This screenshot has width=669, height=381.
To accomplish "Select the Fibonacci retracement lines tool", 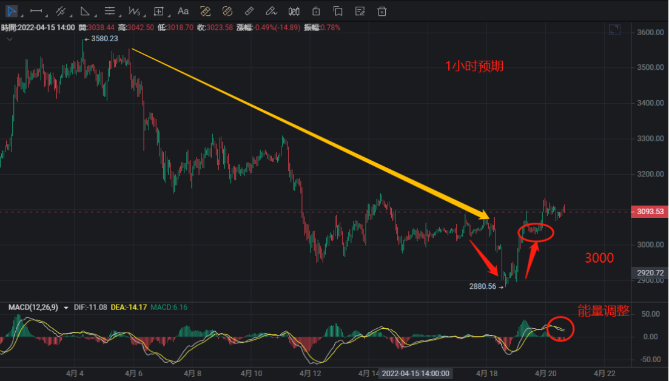I will (110, 11).
